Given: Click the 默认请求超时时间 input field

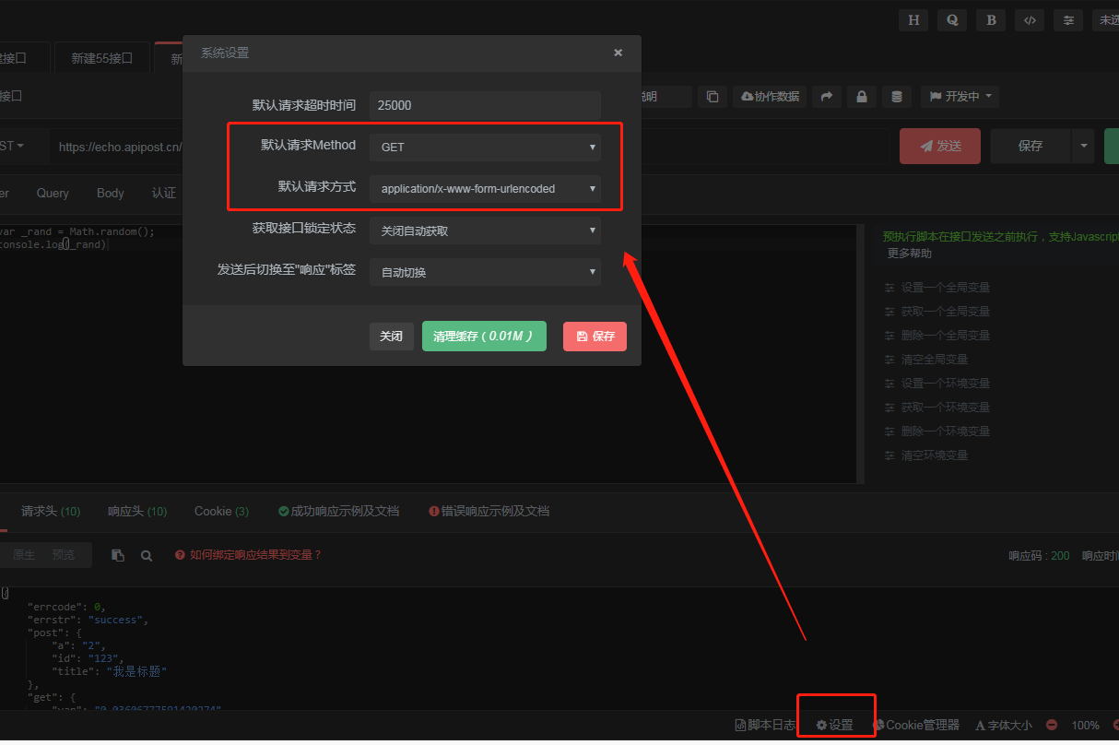Looking at the screenshot, I should (x=485, y=105).
